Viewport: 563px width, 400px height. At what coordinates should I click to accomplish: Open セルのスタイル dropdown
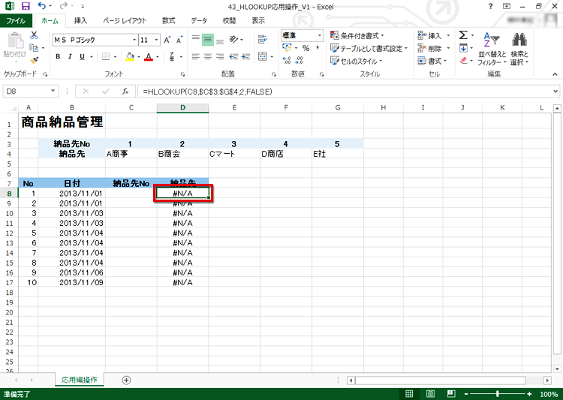pos(356,61)
